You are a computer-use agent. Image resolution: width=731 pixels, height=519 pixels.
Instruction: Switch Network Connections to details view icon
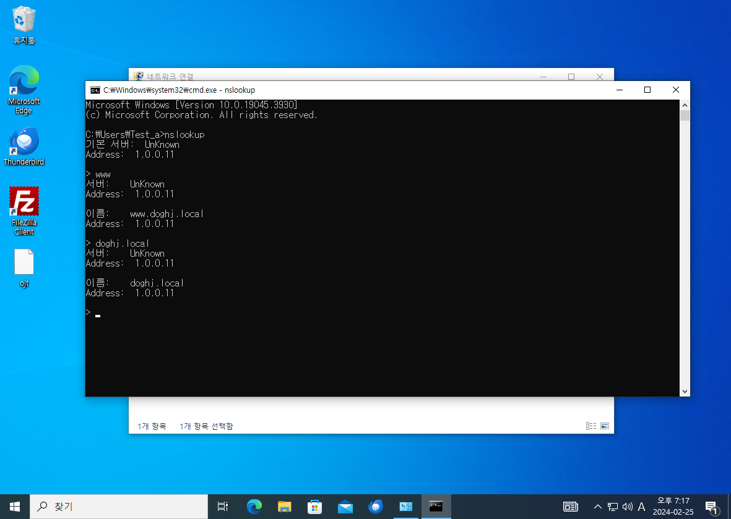pyautogui.click(x=591, y=426)
